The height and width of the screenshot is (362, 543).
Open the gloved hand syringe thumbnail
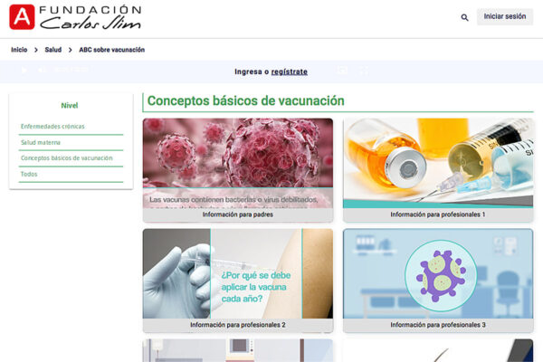pyautogui.click(x=237, y=272)
